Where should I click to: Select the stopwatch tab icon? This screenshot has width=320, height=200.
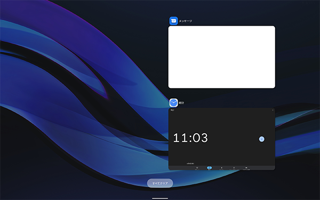234,168
